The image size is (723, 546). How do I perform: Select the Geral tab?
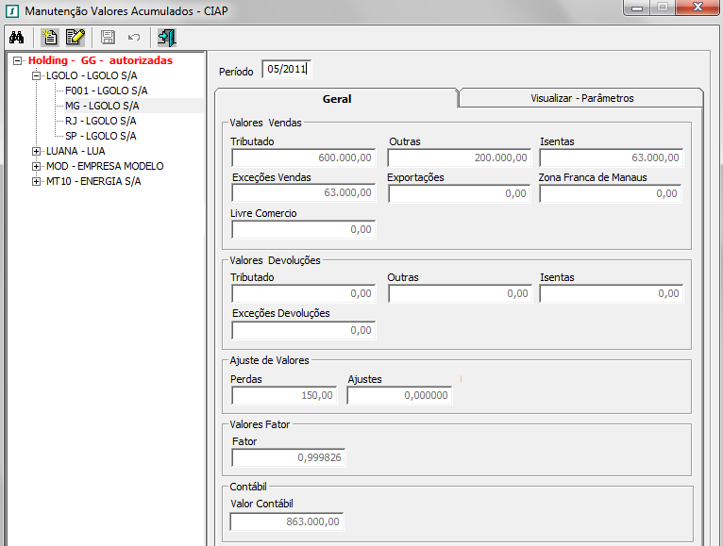coord(337,98)
